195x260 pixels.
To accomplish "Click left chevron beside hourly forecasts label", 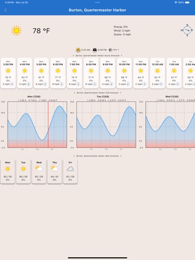I will (73, 56).
